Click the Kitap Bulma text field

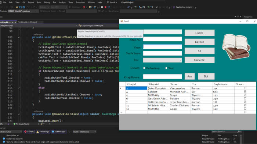click(x=162, y=76)
